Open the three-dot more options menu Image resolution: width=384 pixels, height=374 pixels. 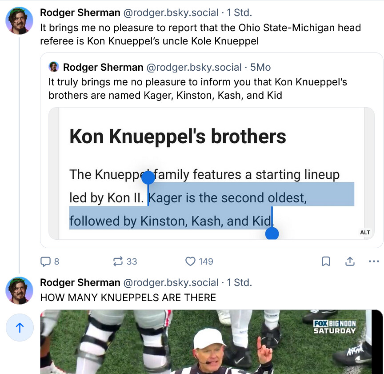tap(374, 261)
